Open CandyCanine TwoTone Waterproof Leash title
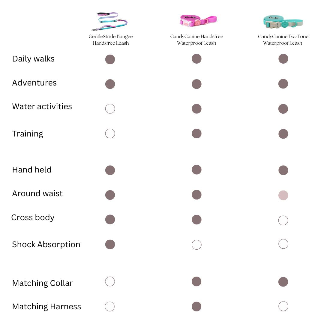Viewport: 324px width, 324px height. pyautogui.click(x=283, y=40)
